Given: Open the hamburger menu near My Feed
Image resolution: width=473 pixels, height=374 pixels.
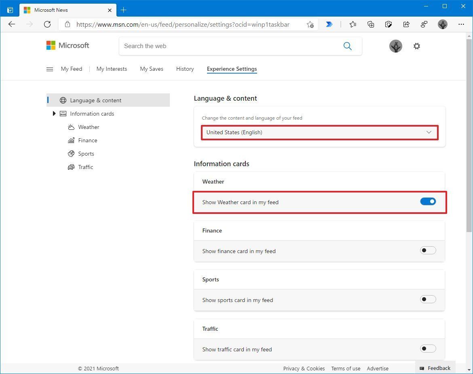Looking at the screenshot, I should (49, 69).
